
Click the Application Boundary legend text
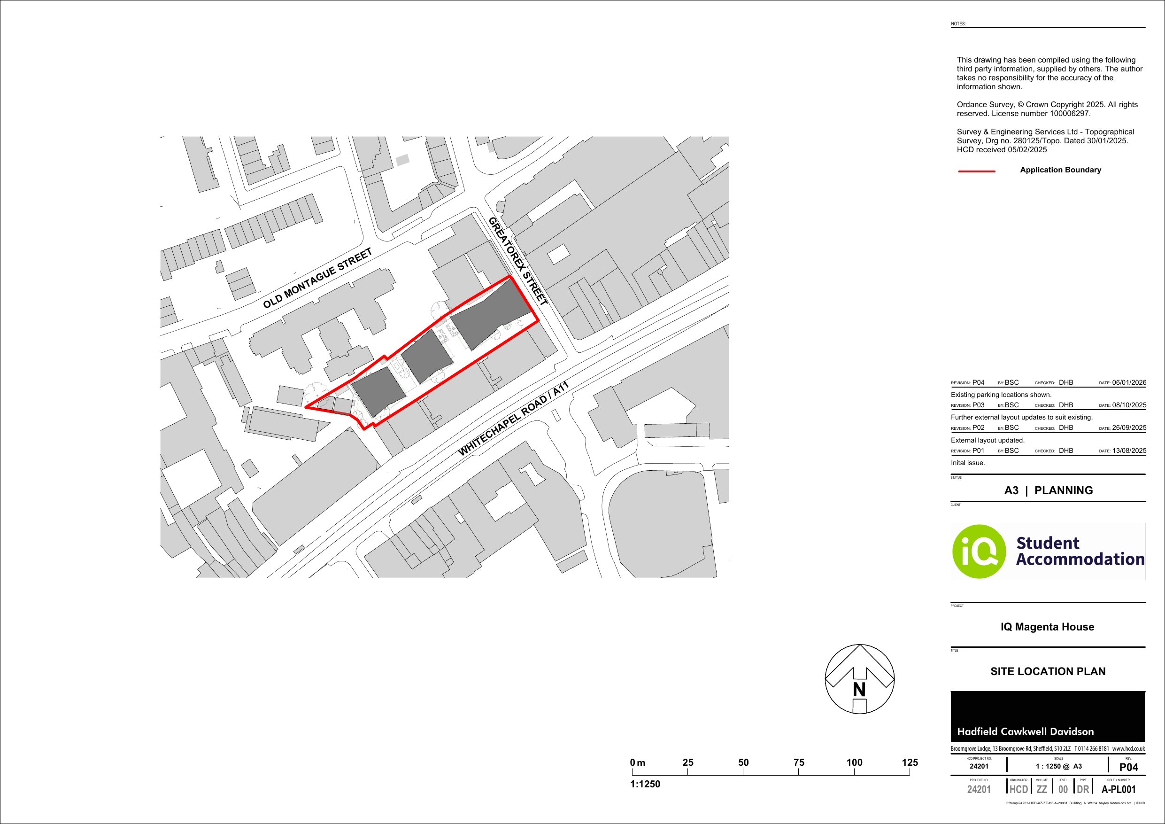[x=1060, y=170]
